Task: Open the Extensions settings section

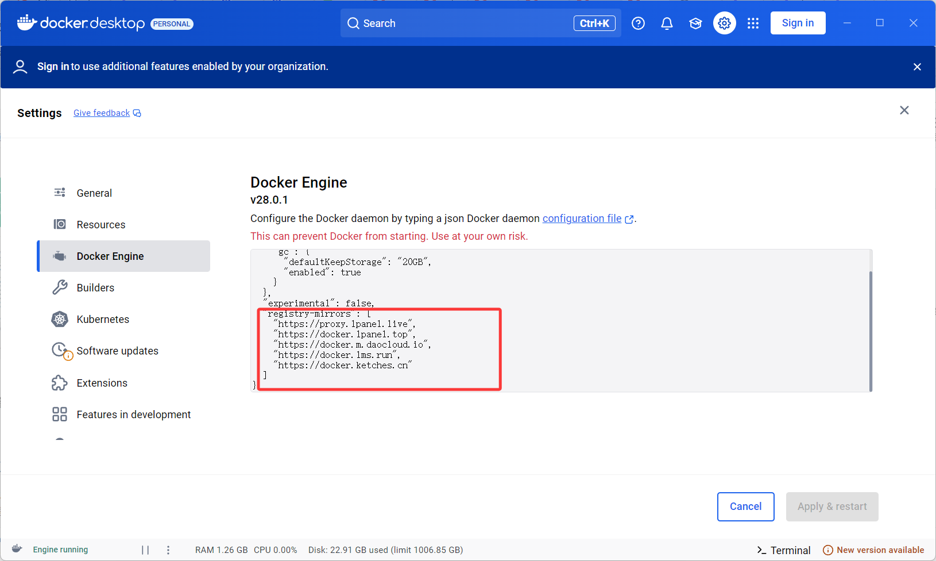Action: click(x=124, y=383)
